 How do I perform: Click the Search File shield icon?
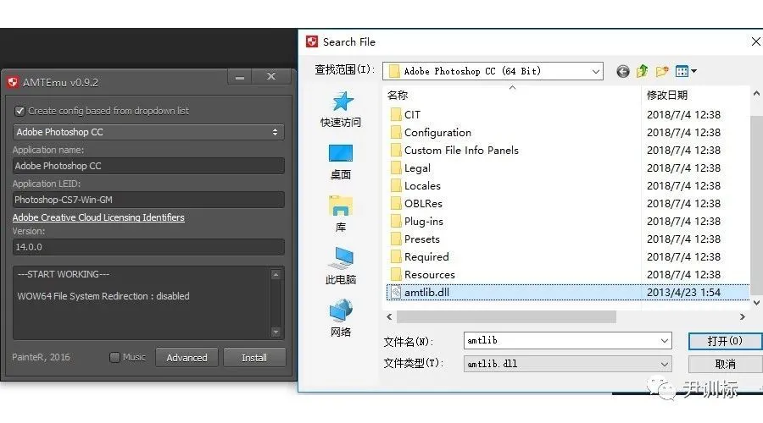point(312,41)
